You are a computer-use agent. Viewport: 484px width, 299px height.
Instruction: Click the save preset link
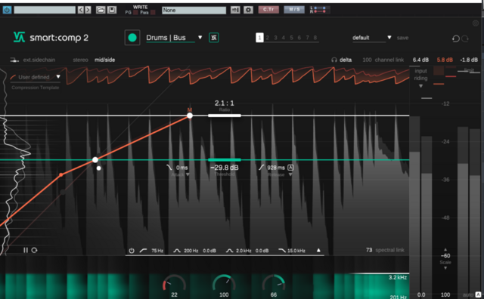(x=402, y=38)
